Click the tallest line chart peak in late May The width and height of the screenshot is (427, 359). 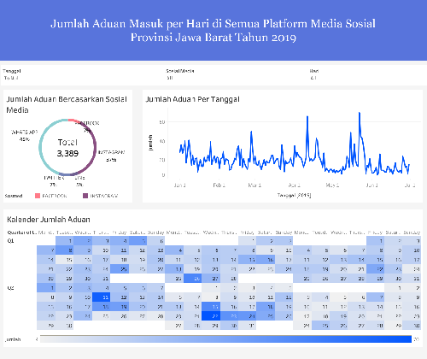pyautogui.click(x=360, y=113)
